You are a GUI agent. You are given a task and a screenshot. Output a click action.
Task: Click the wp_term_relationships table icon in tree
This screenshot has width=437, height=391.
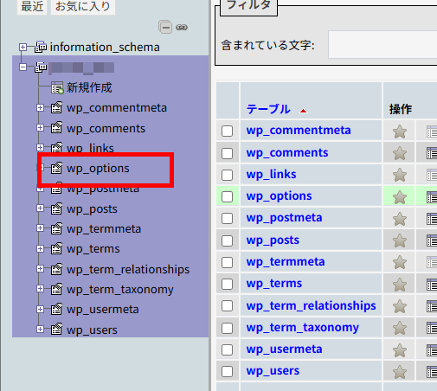tap(56, 269)
